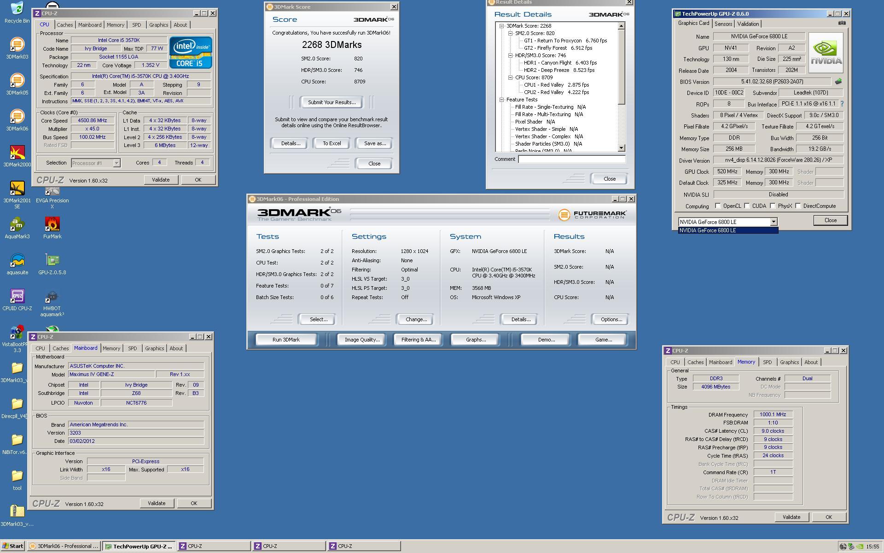
Task: Click Run 3DMark button
Action: 286,340
